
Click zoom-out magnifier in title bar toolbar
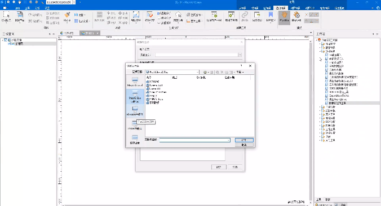pos(14,2)
